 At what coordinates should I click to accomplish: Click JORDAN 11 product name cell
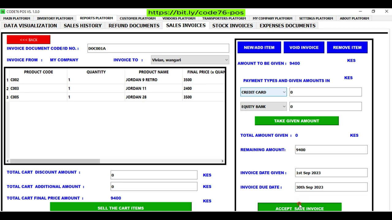[x=154, y=88]
